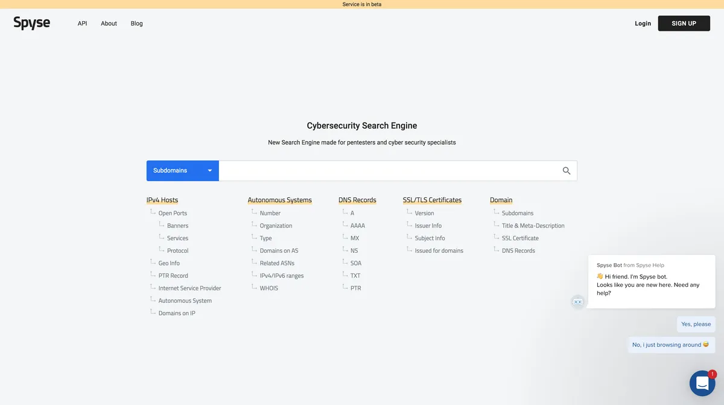Open the API menu item
Screen dimensions: 724x405
pos(83,24)
